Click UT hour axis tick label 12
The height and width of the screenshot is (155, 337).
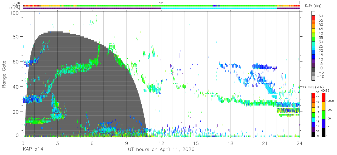(161, 143)
